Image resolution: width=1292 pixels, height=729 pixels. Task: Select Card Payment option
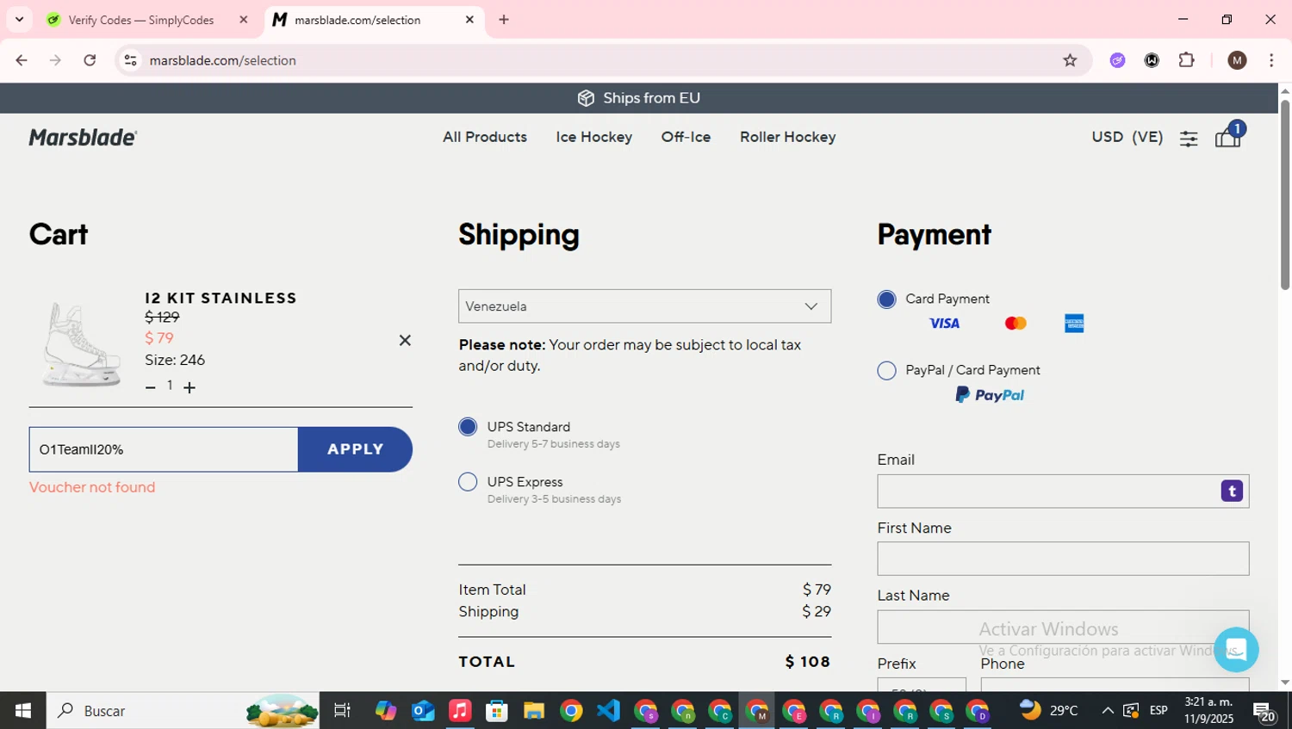pos(886,299)
